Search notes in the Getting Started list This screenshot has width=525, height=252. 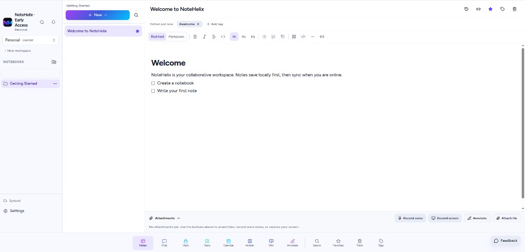click(x=136, y=15)
